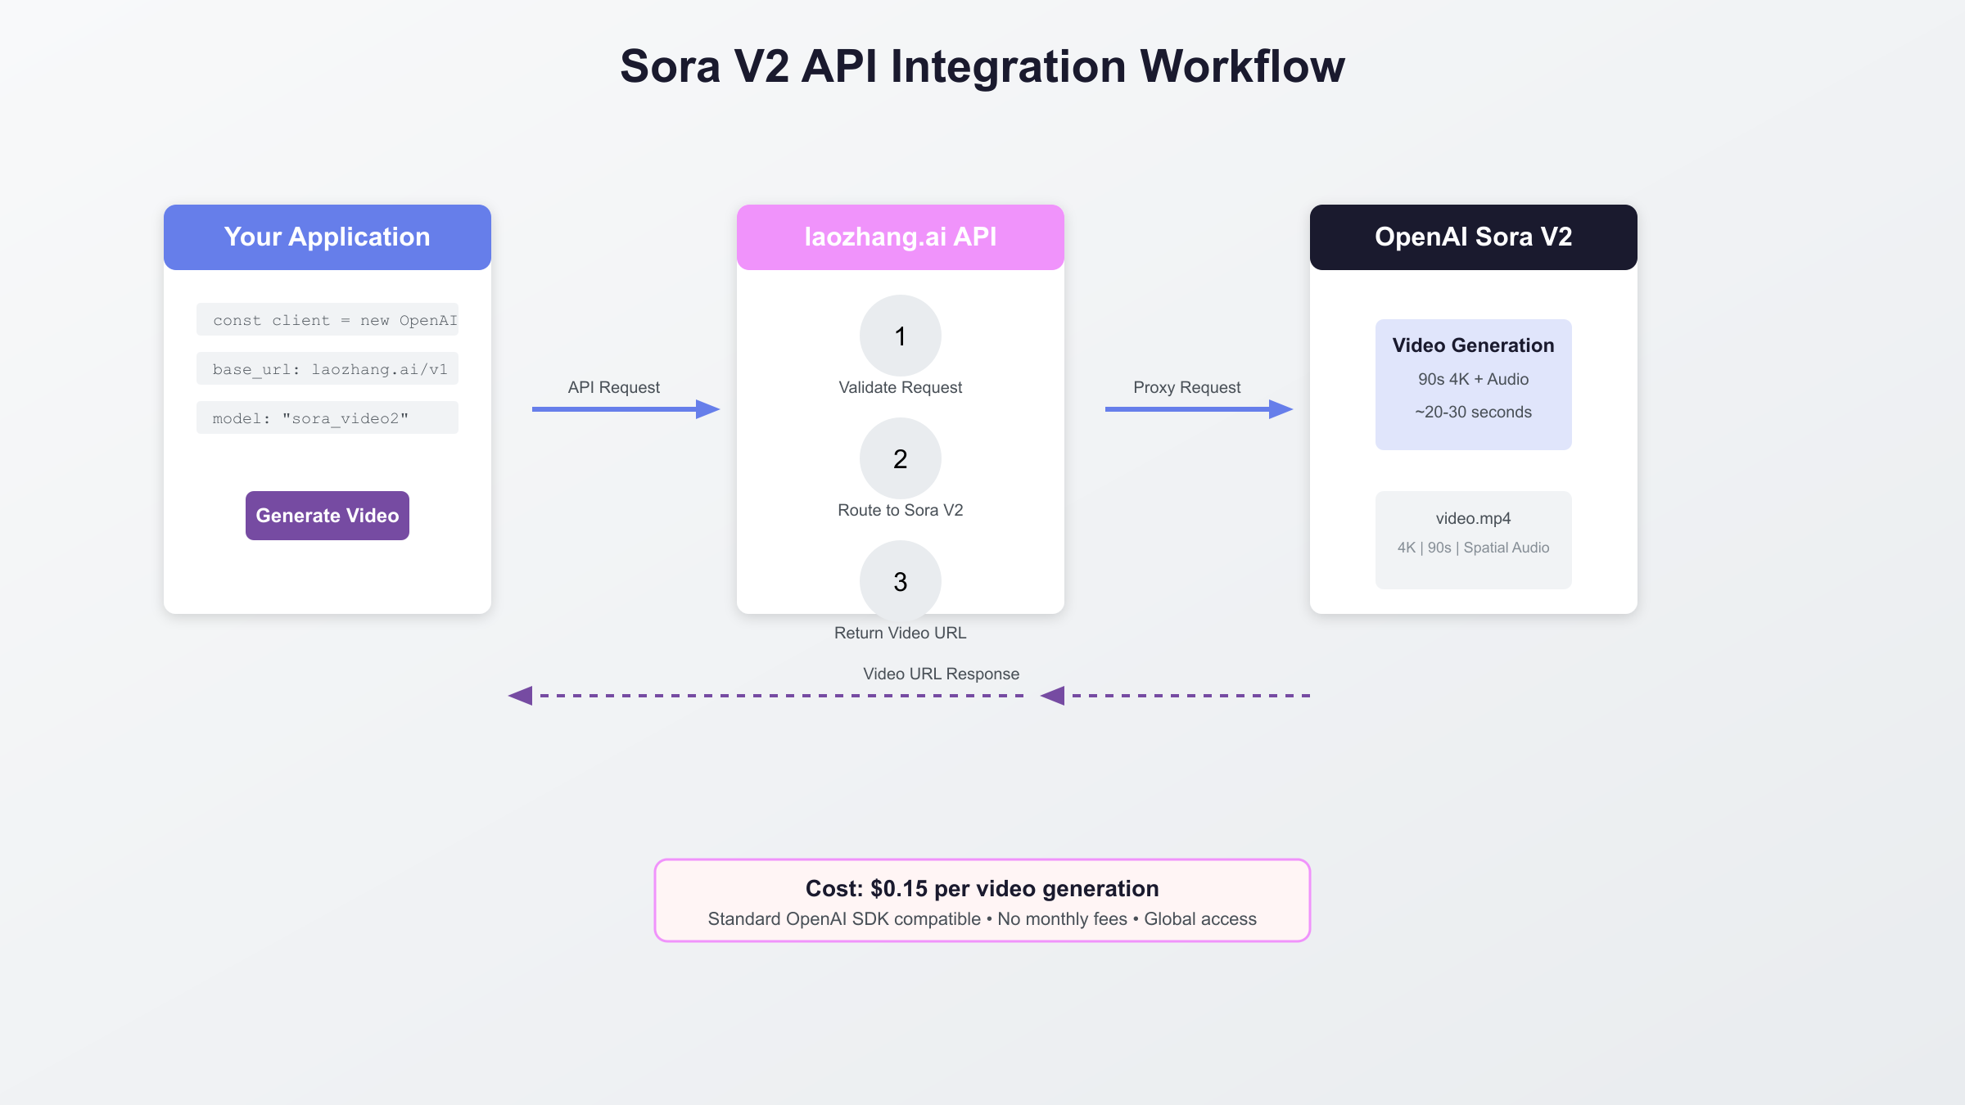Click the const client code line
This screenshot has width=1965, height=1105.
pos(327,320)
